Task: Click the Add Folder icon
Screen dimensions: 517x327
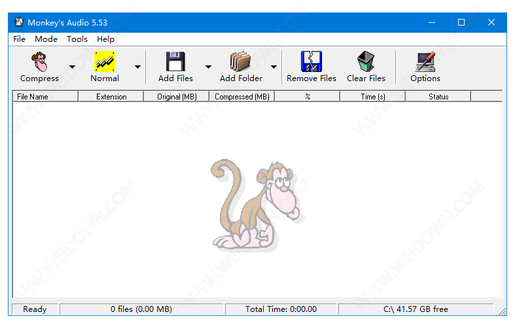Action: [x=240, y=61]
